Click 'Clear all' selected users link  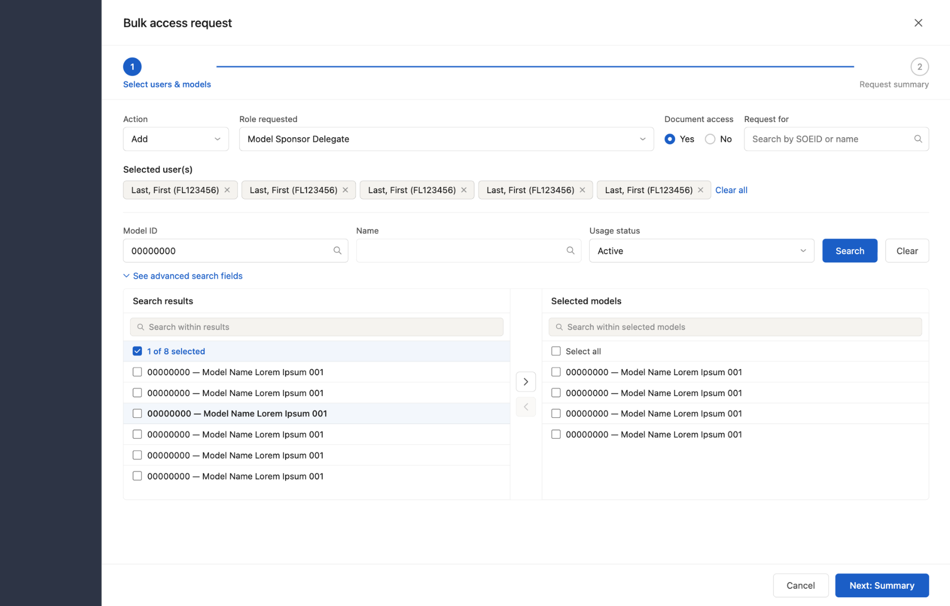[731, 190]
